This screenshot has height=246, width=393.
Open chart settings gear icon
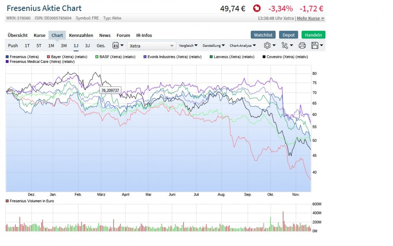267,46
